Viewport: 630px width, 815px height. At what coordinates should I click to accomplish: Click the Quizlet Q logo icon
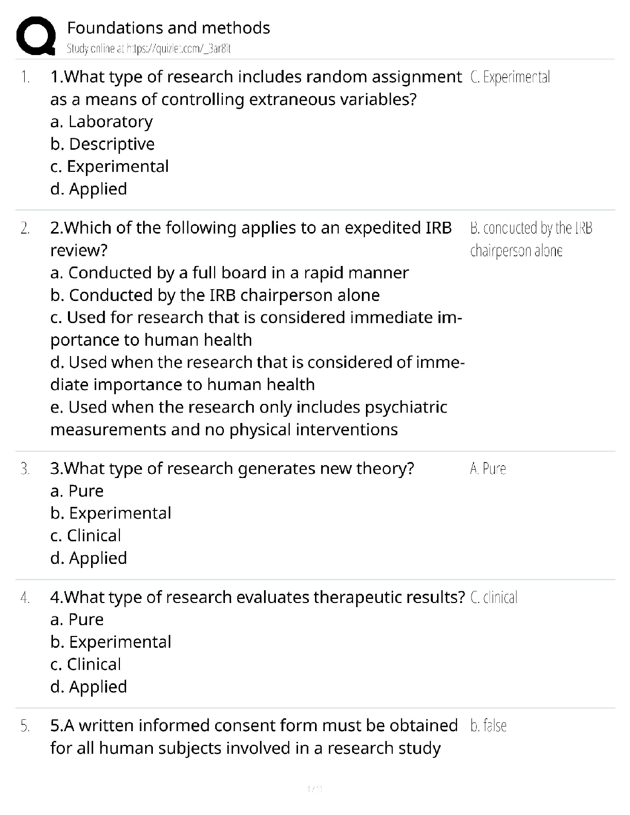36,36
